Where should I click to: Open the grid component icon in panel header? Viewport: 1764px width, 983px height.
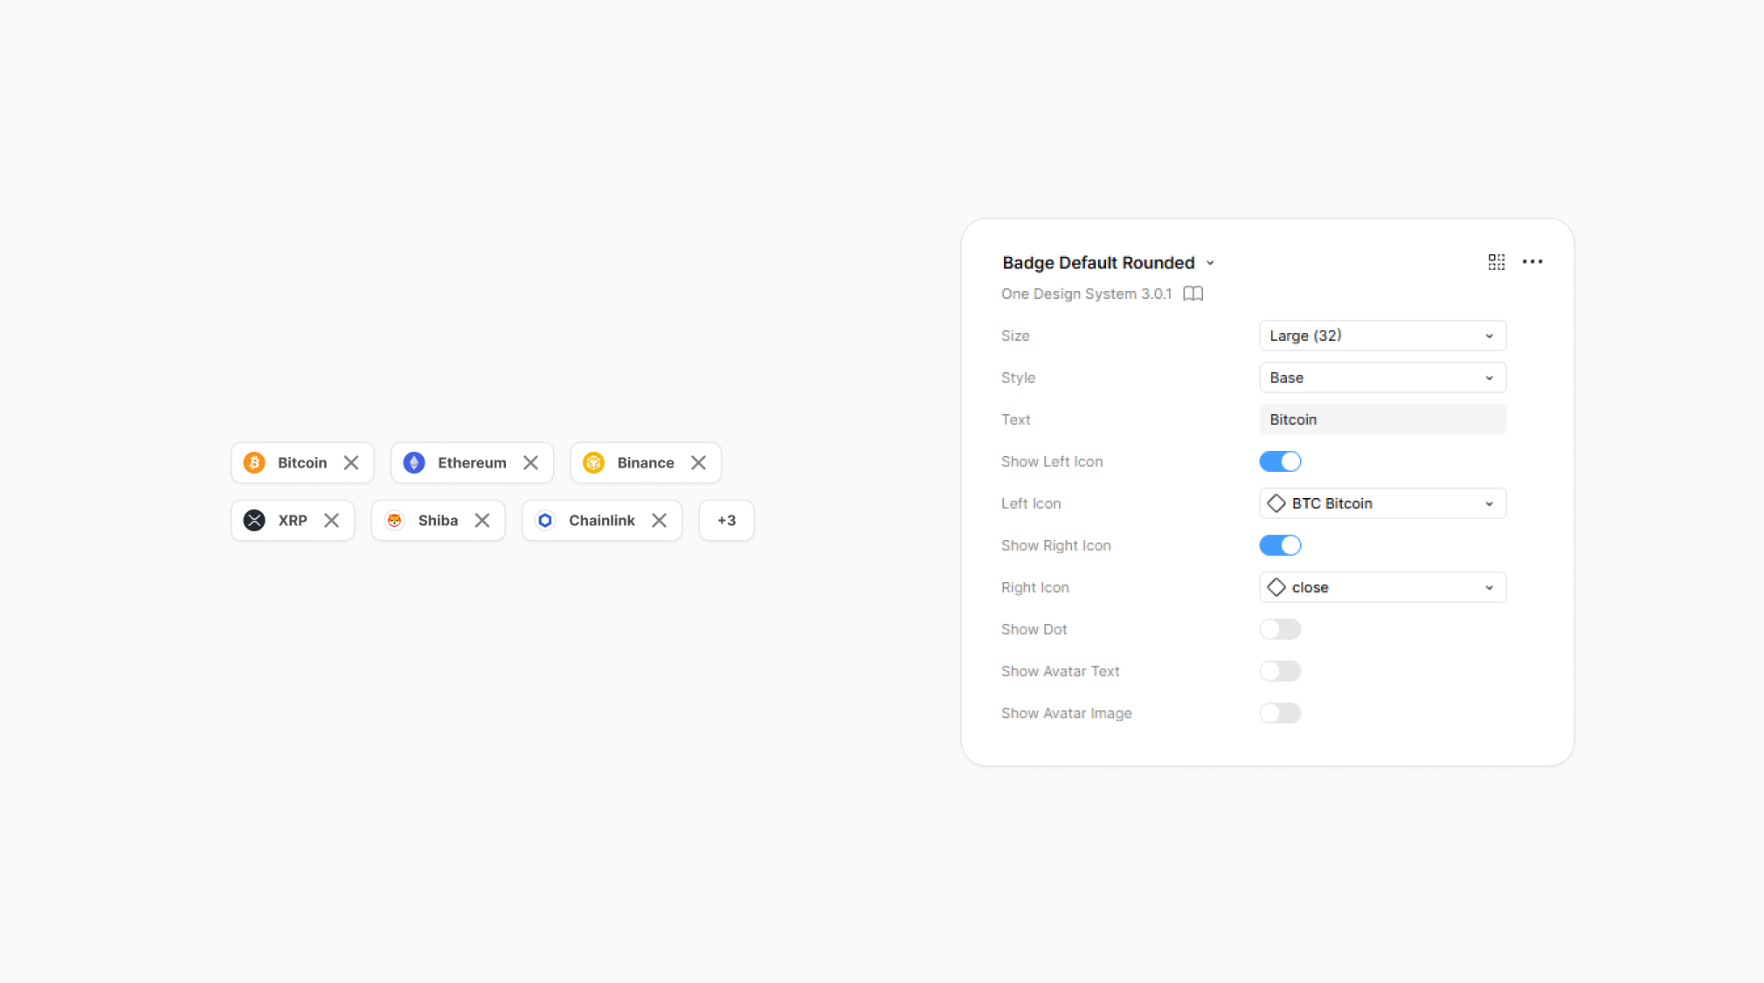1496,262
